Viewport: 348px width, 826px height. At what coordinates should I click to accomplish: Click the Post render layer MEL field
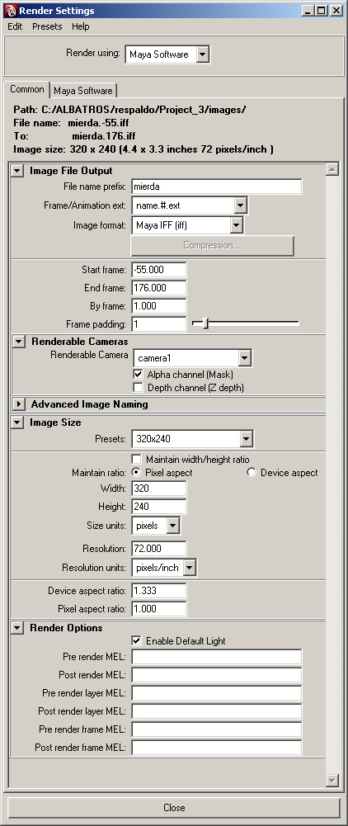(x=216, y=711)
